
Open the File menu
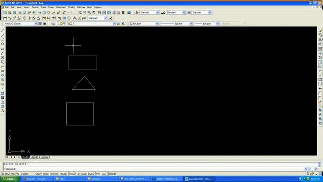[x=7, y=7]
